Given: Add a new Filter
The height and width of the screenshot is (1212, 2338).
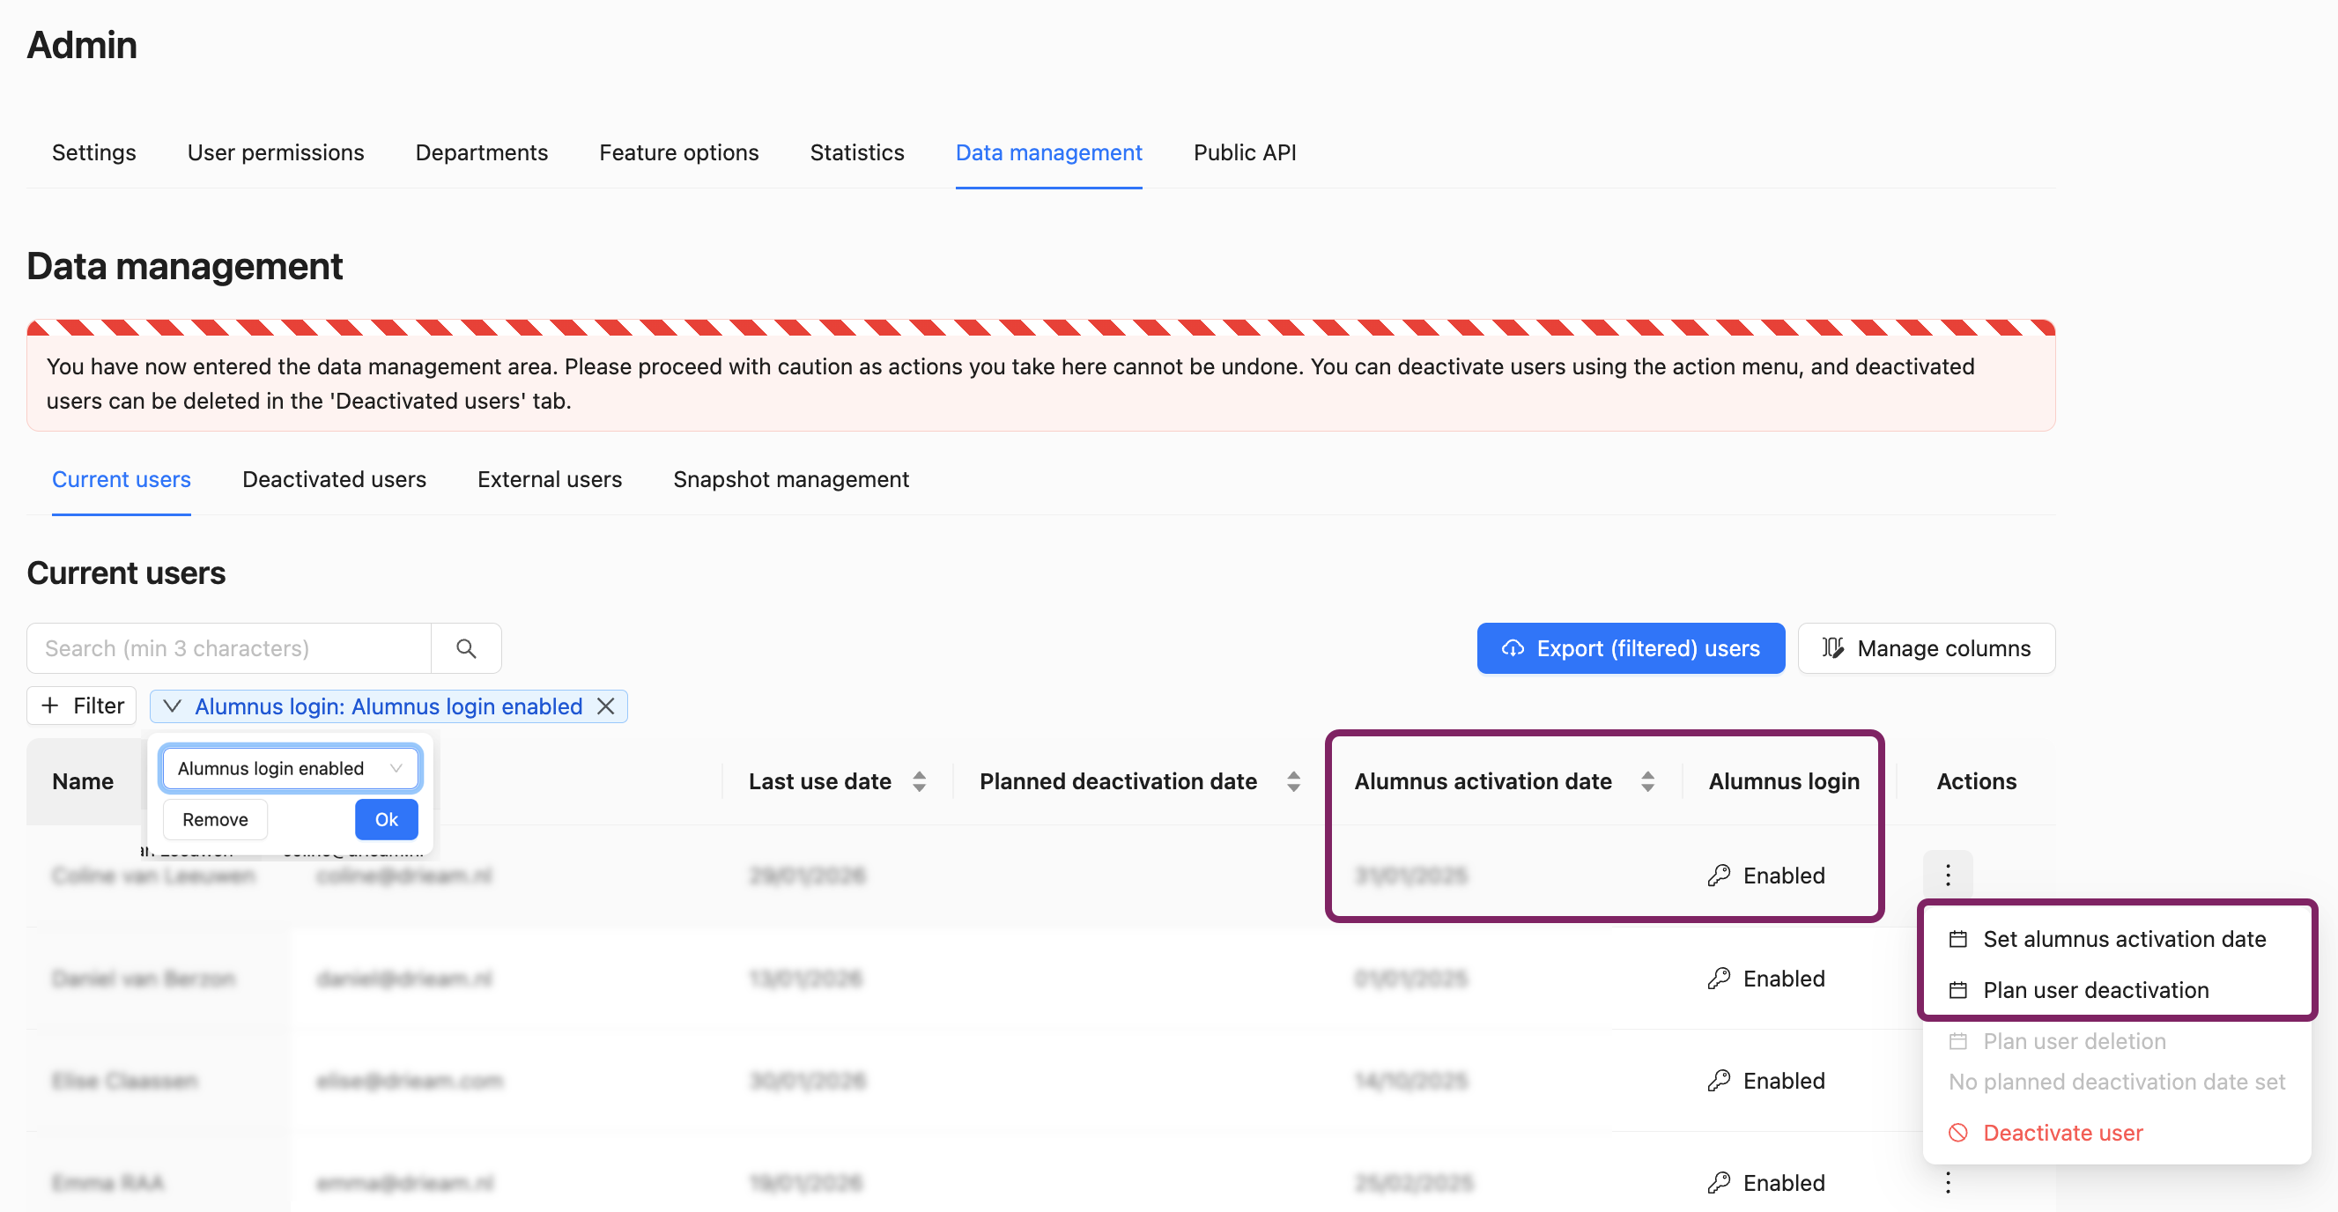Looking at the screenshot, I should click(82, 706).
